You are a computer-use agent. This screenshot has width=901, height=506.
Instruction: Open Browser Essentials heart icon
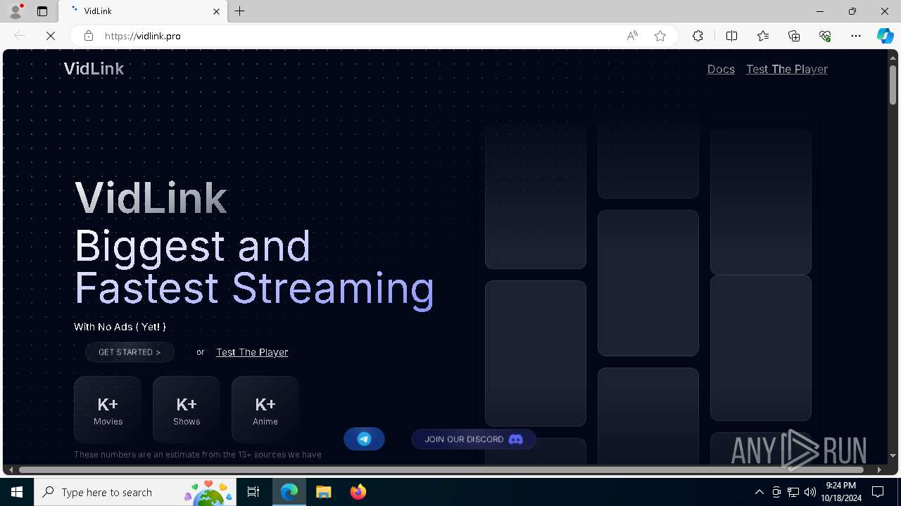click(x=825, y=36)
